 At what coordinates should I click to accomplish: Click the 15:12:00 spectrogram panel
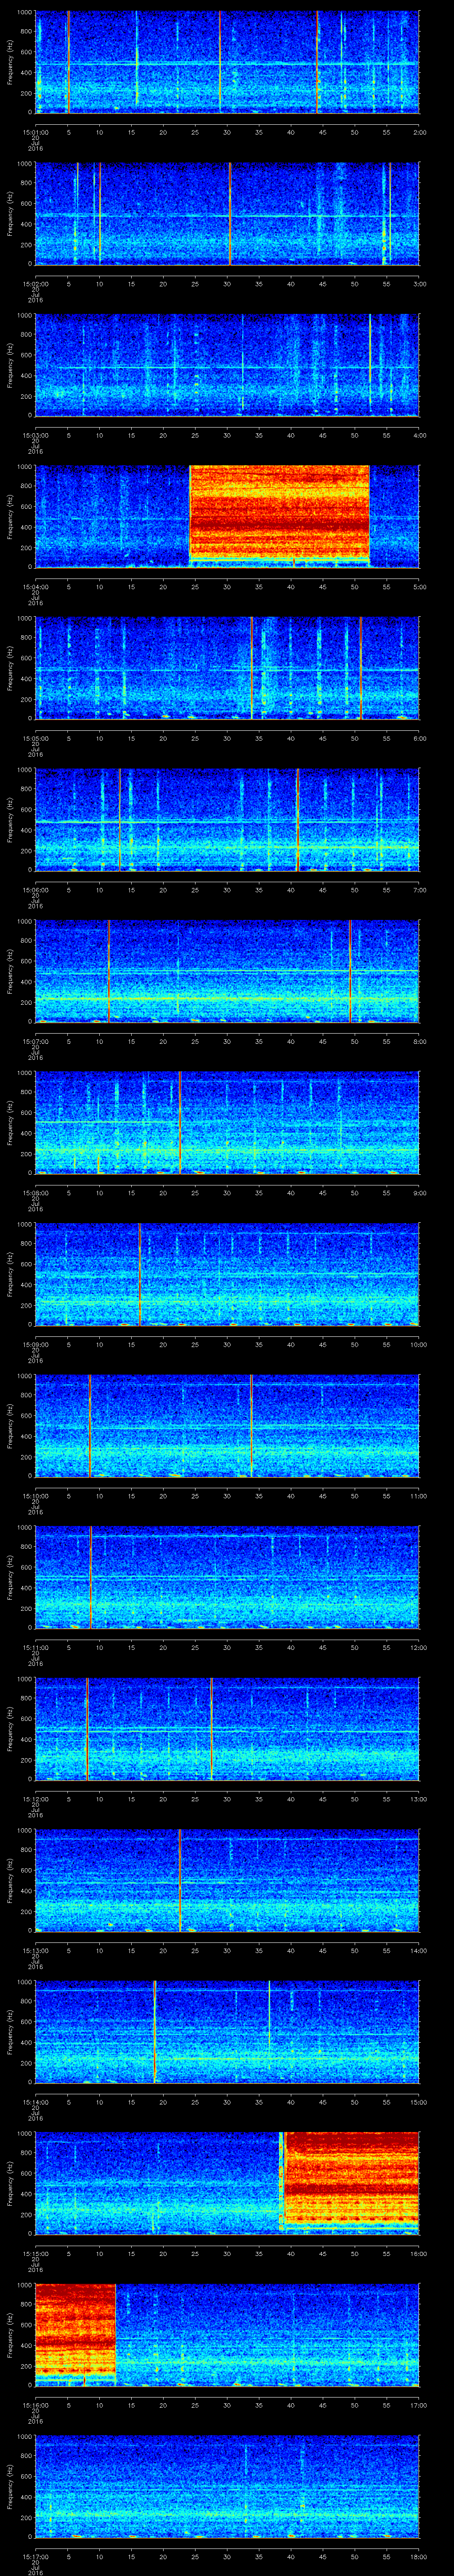tap(227, 1729)
